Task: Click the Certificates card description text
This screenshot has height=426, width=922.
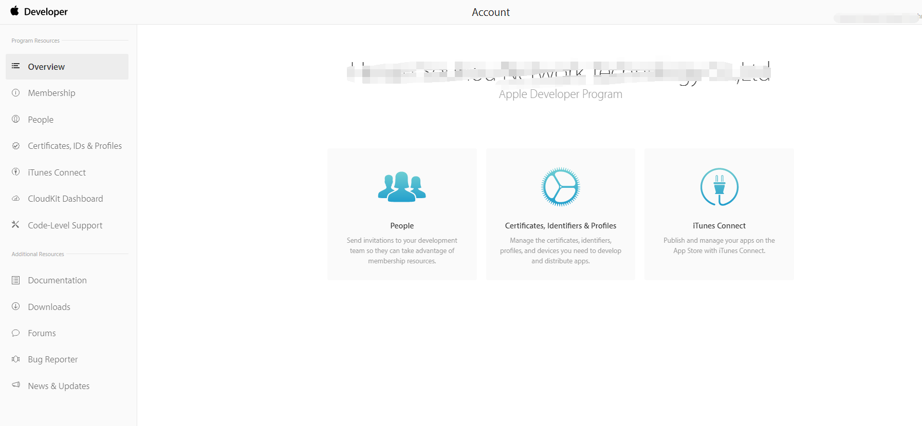Action: tap(561, 250)
